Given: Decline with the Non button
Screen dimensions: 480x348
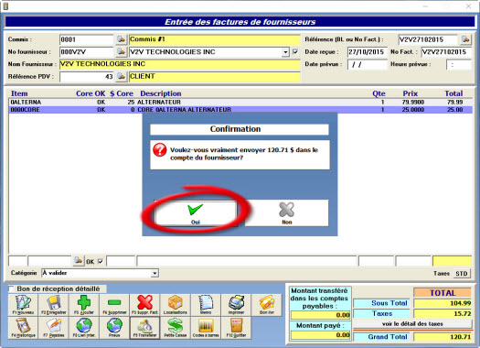Looking at the screenshot, I should tap(286, 213).
